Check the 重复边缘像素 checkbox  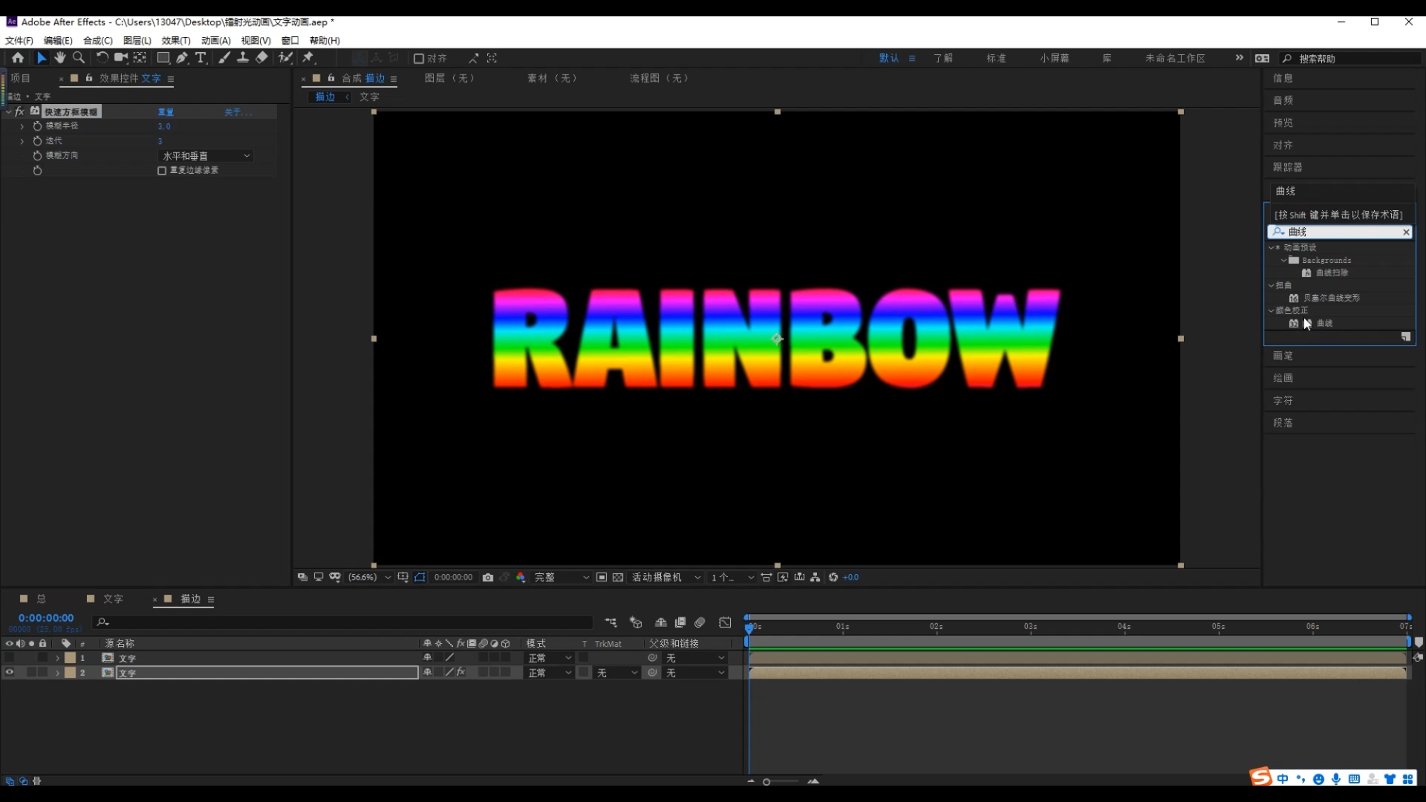coord(162,171)
